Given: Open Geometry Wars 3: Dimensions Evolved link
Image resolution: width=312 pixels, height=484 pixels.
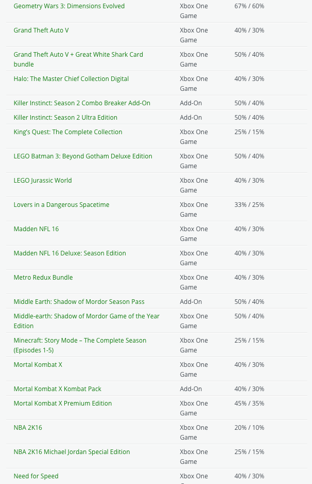Looking at the screenshot, I should point(69,6).
